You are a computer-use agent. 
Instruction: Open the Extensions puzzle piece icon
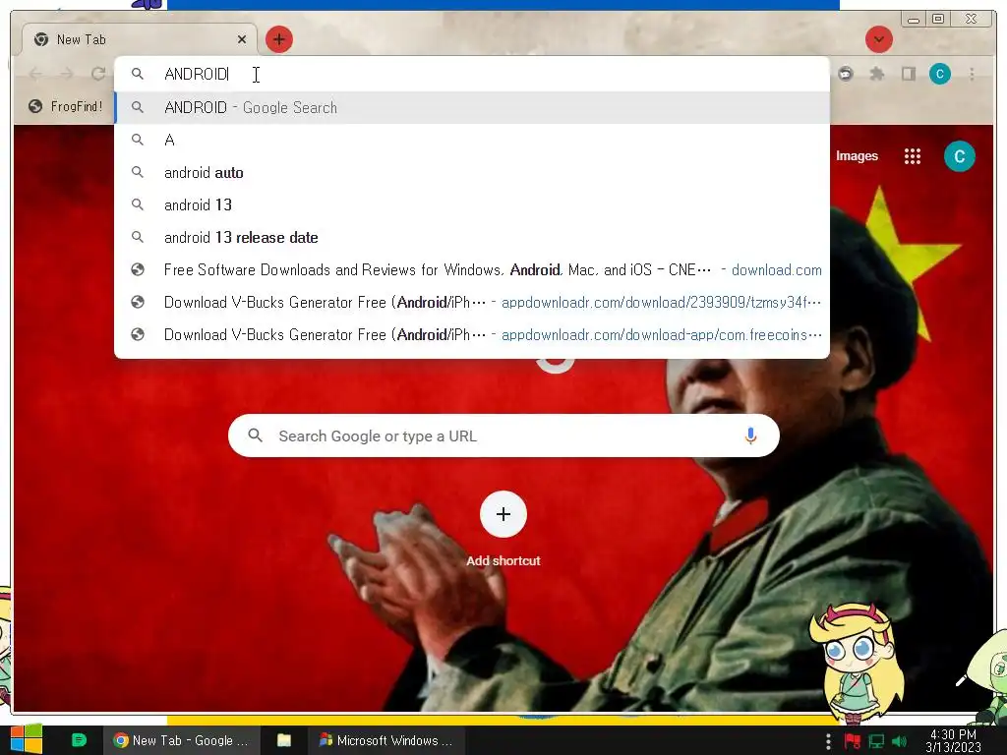[x=876, y=74]
